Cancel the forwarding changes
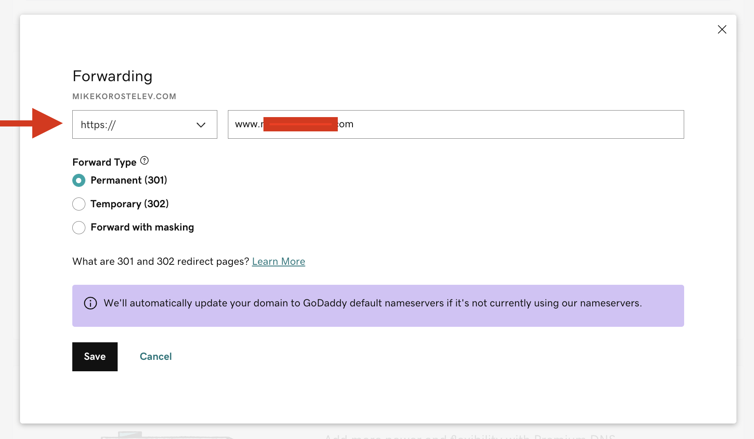The image size is (754, 439). pos(156,357)
